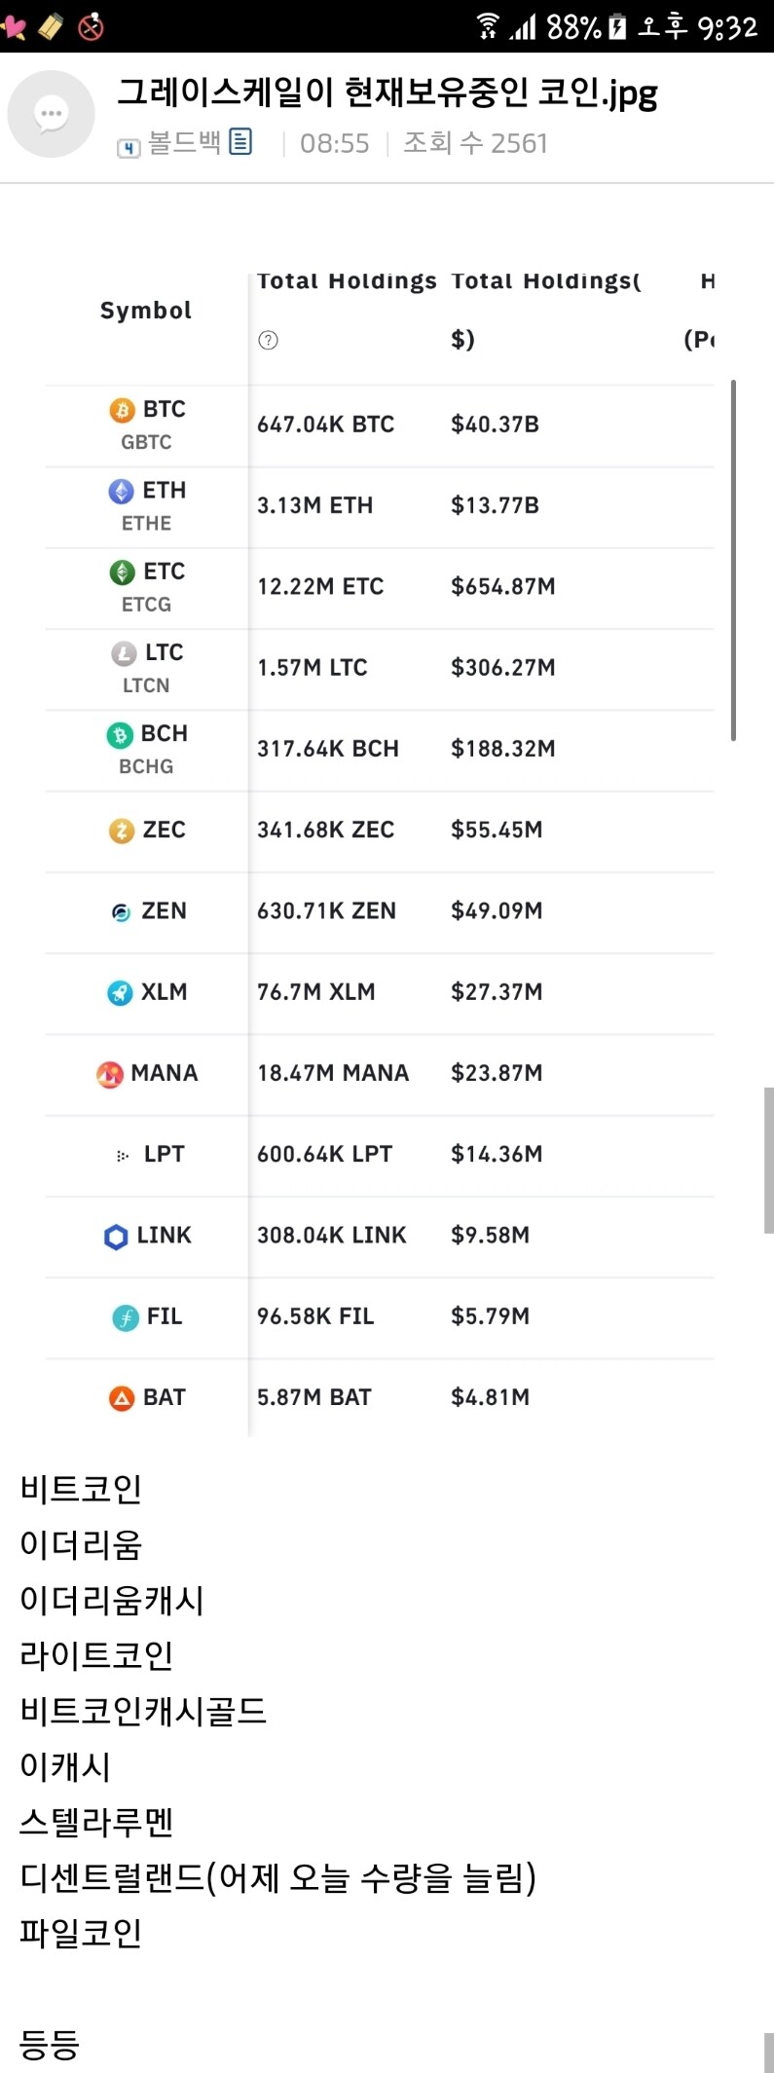Click the Total Holdings help question mark
774x2073 pixels.
pyautogui.click(x=269, y=340)
